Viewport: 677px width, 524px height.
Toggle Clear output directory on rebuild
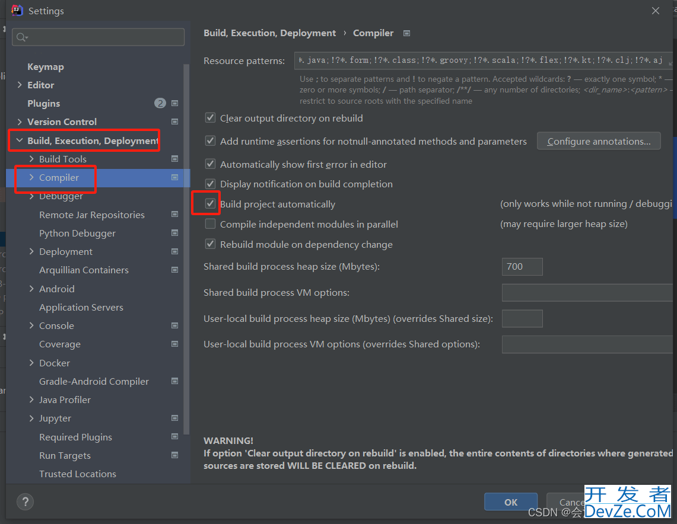[x=210, y=118]
